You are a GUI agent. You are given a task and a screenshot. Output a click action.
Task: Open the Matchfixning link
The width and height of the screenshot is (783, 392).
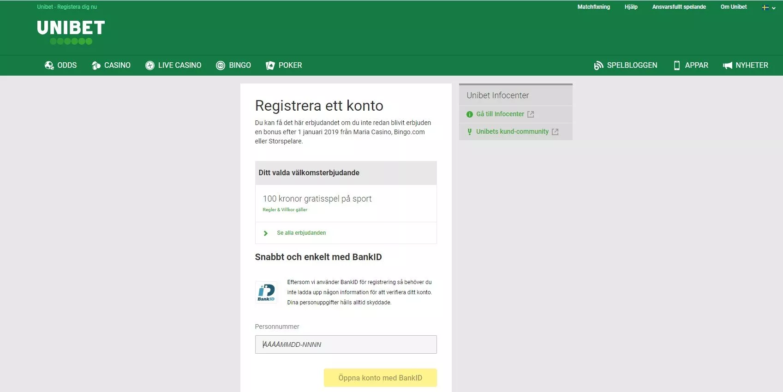point(593,7)
